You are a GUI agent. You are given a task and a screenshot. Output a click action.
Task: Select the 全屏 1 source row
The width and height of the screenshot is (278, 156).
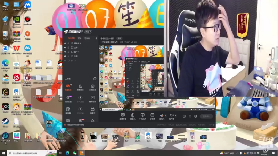point(81,47)
